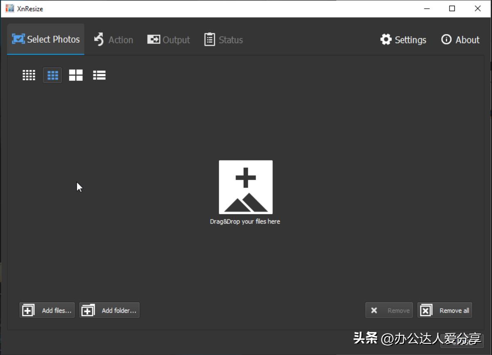Open the Output tab
This screenshot has height=355, width=492.
[x=169, y=40]
